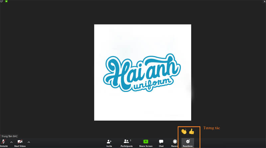This screenshot has width=266, height=148.
Task: Click the green Share Screen button
Action: click(146, 143)
